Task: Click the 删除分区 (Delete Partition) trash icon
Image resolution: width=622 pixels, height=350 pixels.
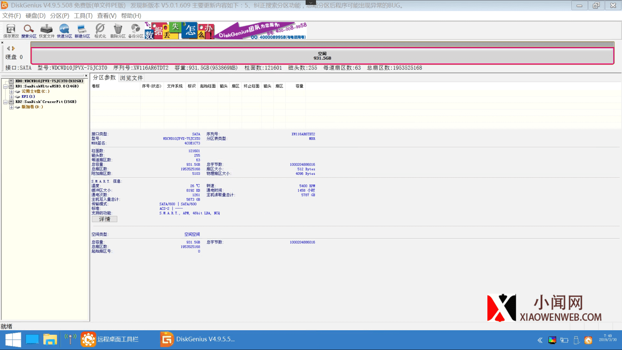Action: (118, 31)
